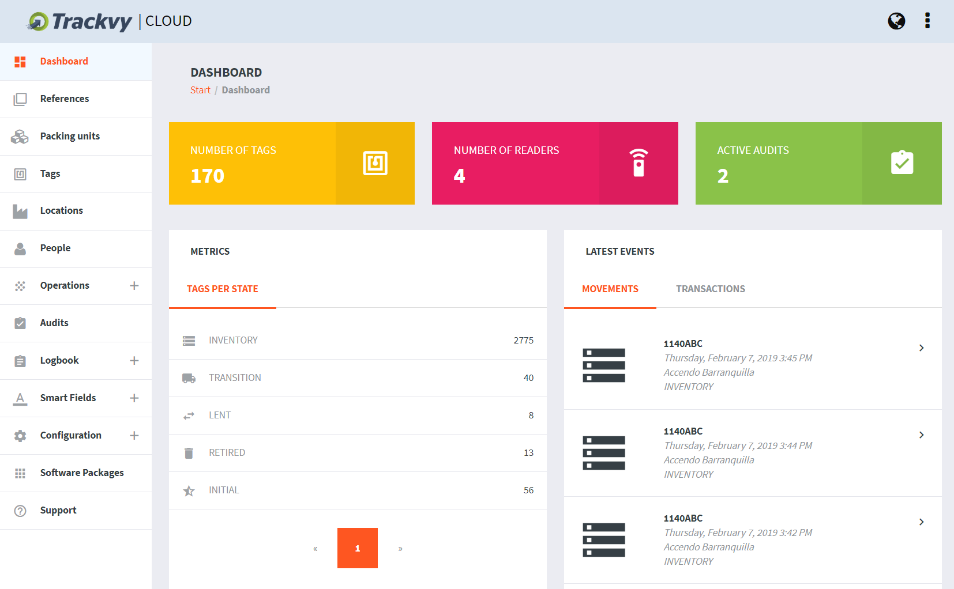954x589 pixels.
Task: Click page 1 pagination button
Action: (358, 548)
